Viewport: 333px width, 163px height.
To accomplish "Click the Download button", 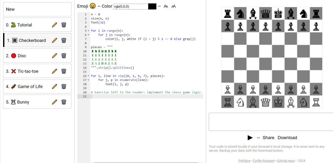I will click(x=287, y=138).
